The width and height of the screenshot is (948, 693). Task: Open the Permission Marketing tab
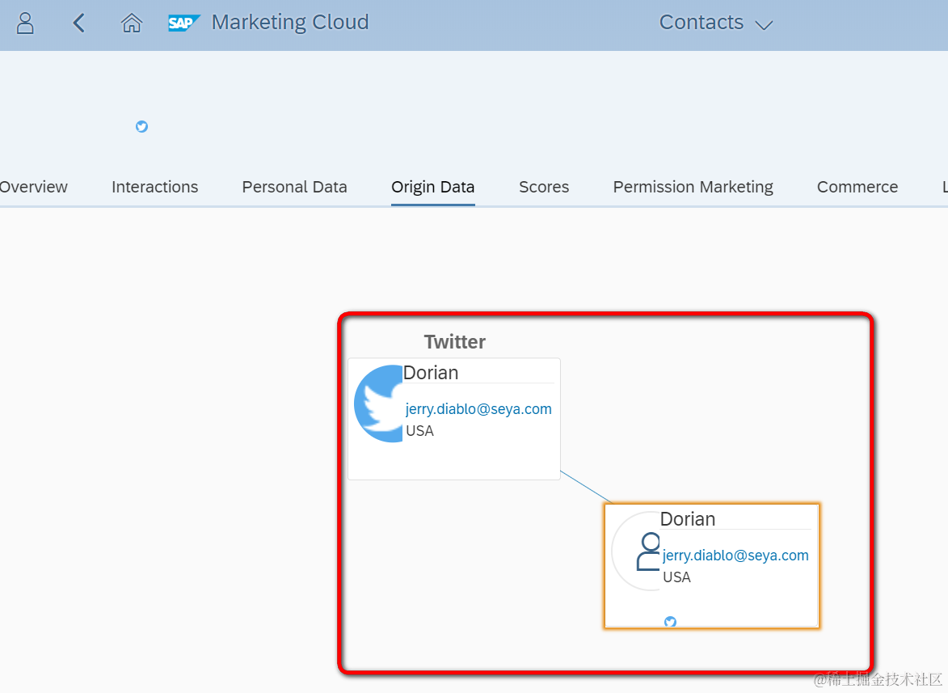coord(693,187)
